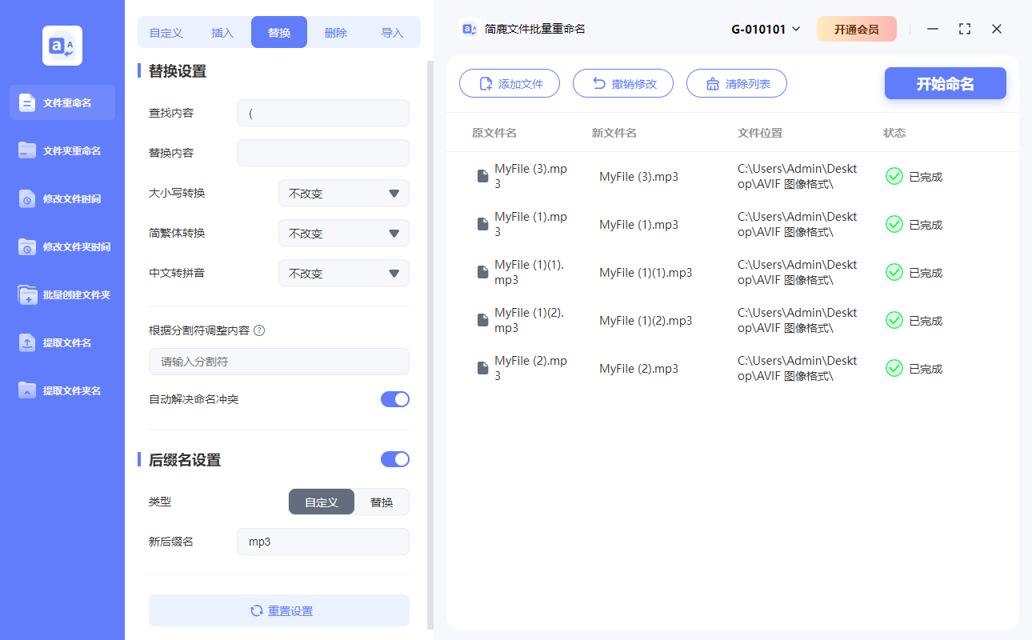
Task: Click 撤销修改 to undo changes
Action: tap(623, 82)
